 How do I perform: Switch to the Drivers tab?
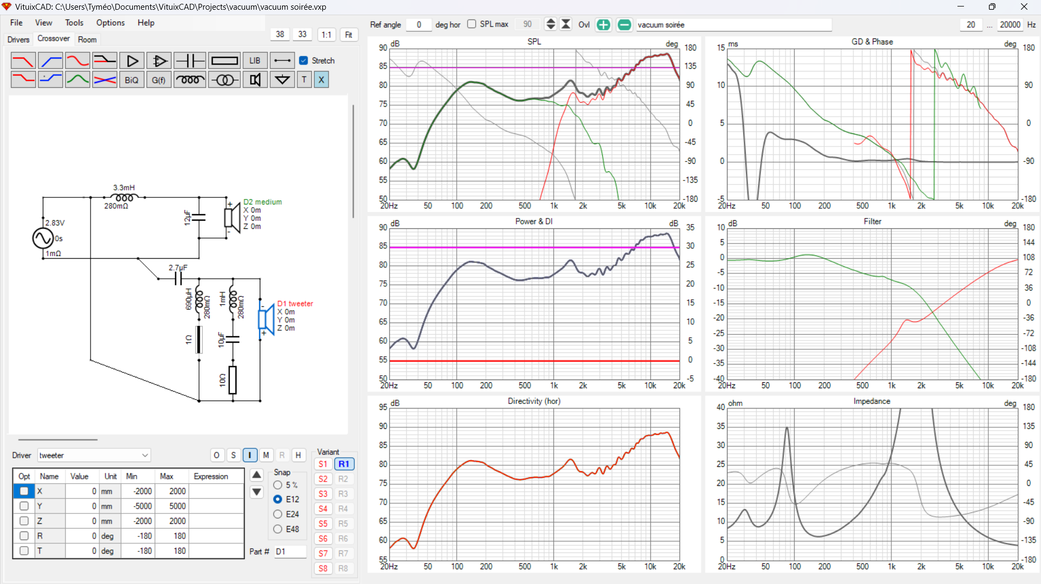[18, 40]
